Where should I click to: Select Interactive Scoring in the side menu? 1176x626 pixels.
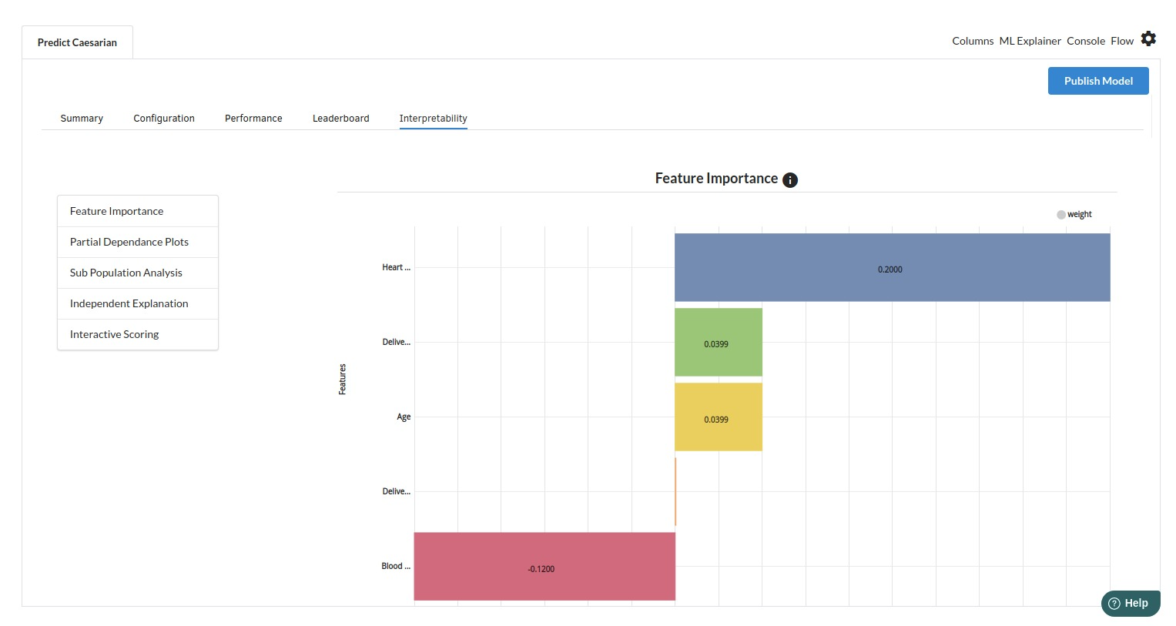coord(115,334)
